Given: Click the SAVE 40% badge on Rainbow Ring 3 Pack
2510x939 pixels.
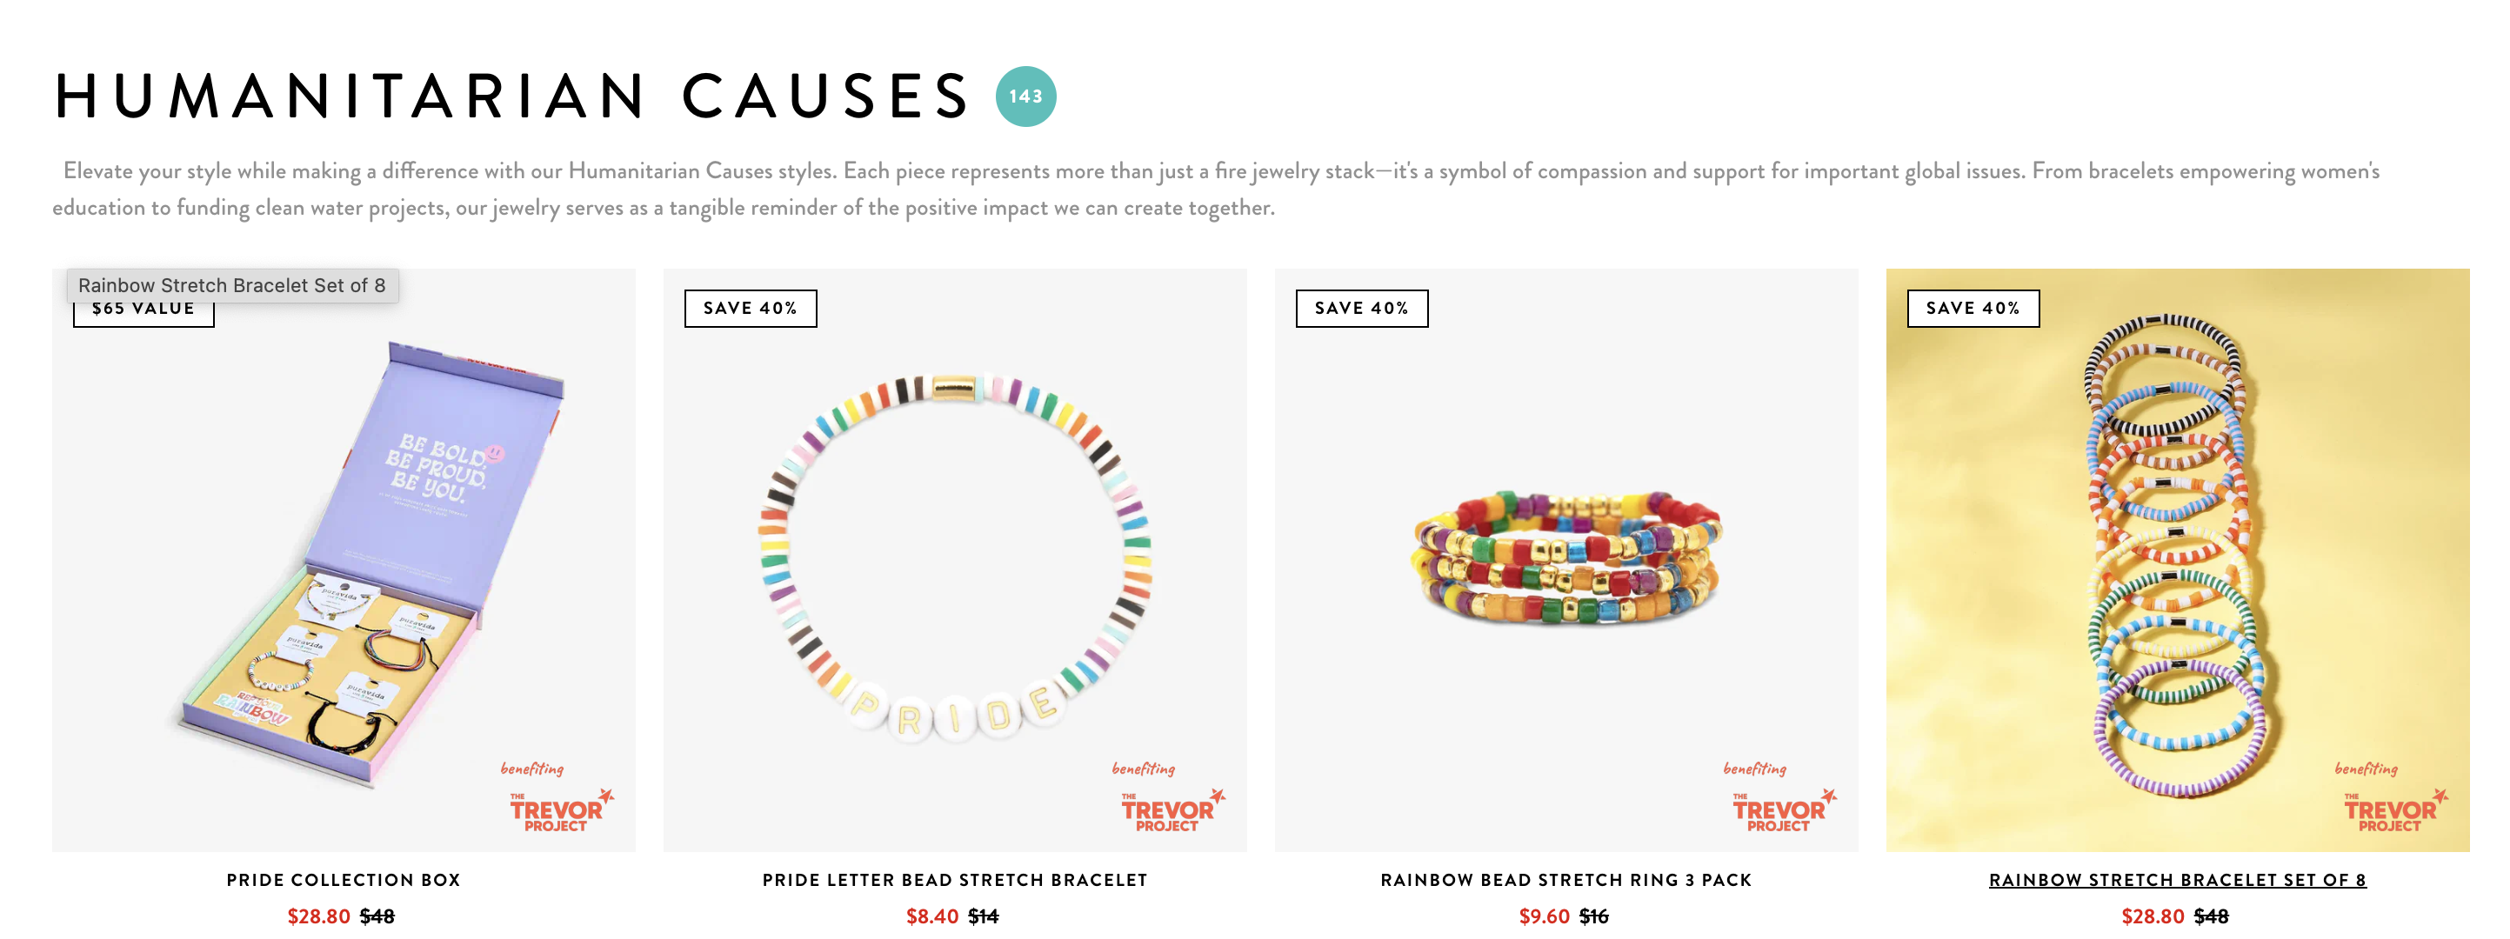Looking at the screenshot, I should [x=1361, y=309].
